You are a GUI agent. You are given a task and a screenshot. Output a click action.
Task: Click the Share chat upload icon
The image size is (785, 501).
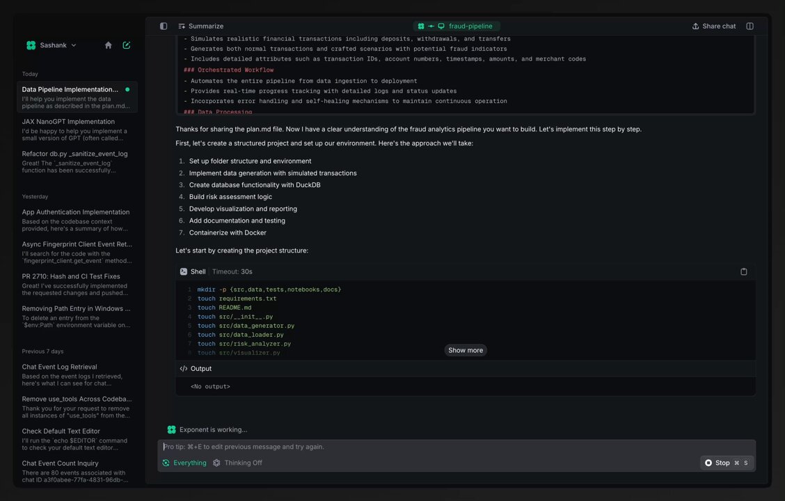(x=695, y=26)
